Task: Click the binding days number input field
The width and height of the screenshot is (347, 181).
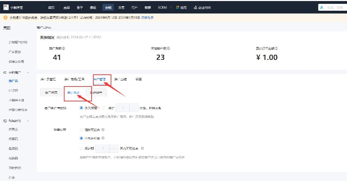Action: 123,108
